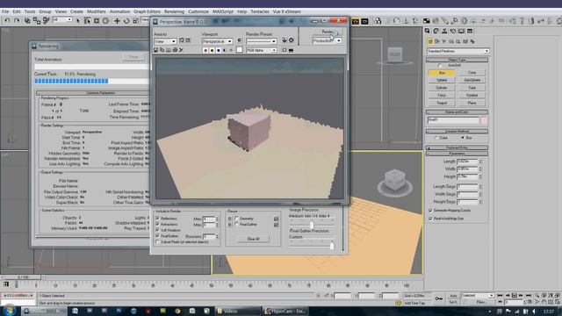This screenshot has width=562, height=316.
Task: Open the selection filter All dropdown
Action: point(62,19)
